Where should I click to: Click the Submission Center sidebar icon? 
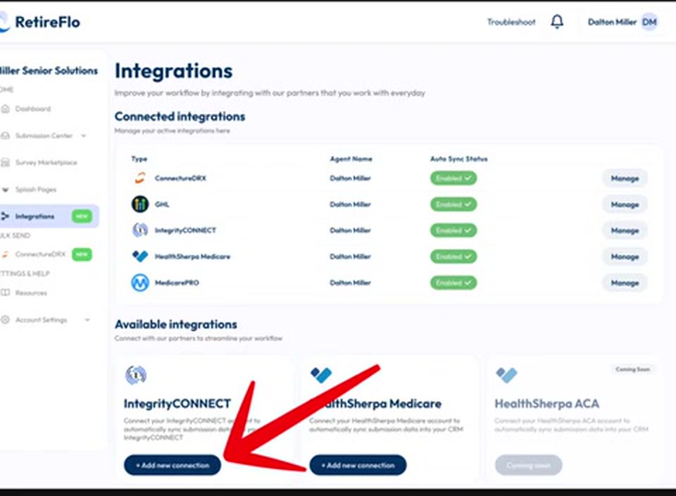tap(5, 136)
